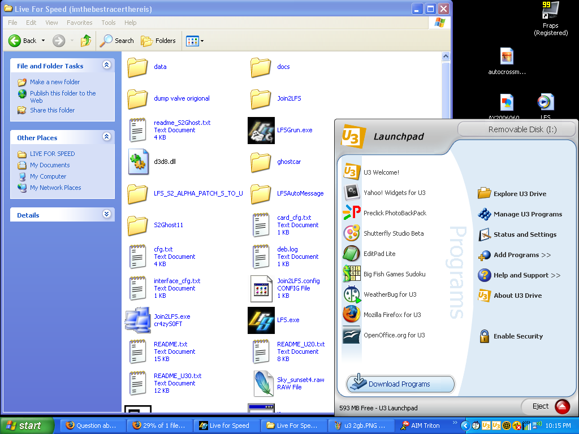Image resolution: width=579 pixels, height=434 pixels.
Task: Launch WeatherBug for U3
Action: (x=381, y=294)
